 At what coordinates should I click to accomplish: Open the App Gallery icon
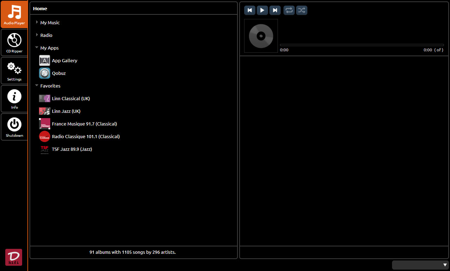(45, 60)
